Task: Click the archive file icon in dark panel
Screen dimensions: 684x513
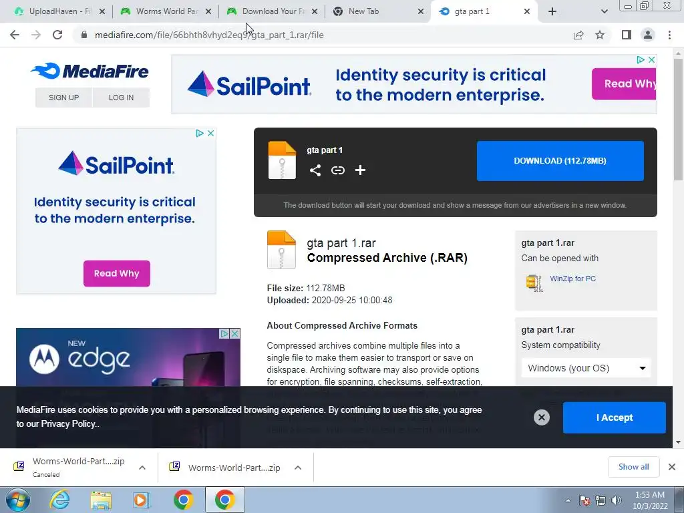Action: pyautogui.click(x=282, y=160)
